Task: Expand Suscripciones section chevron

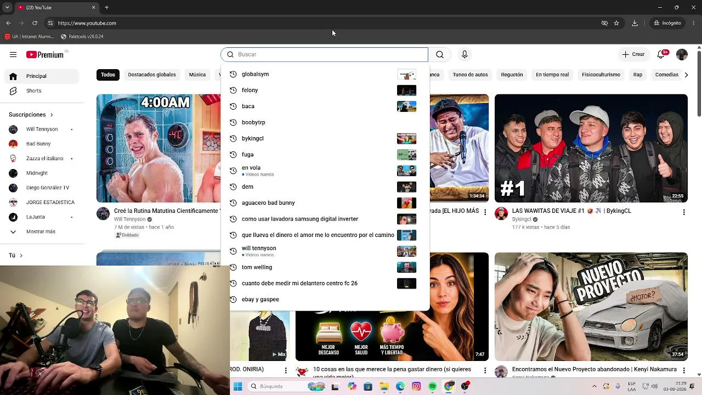Action: coord(52,115)
